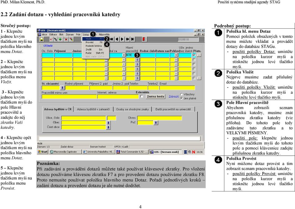This screenshot has width=295, height=209.
Task: Click the red exit door toolbar icon
Action: pos(144,39)
